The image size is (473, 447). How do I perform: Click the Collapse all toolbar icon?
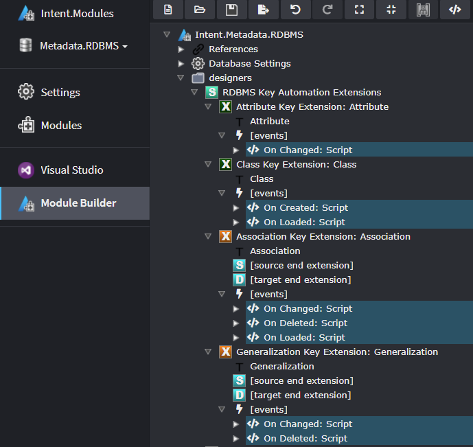391,9
